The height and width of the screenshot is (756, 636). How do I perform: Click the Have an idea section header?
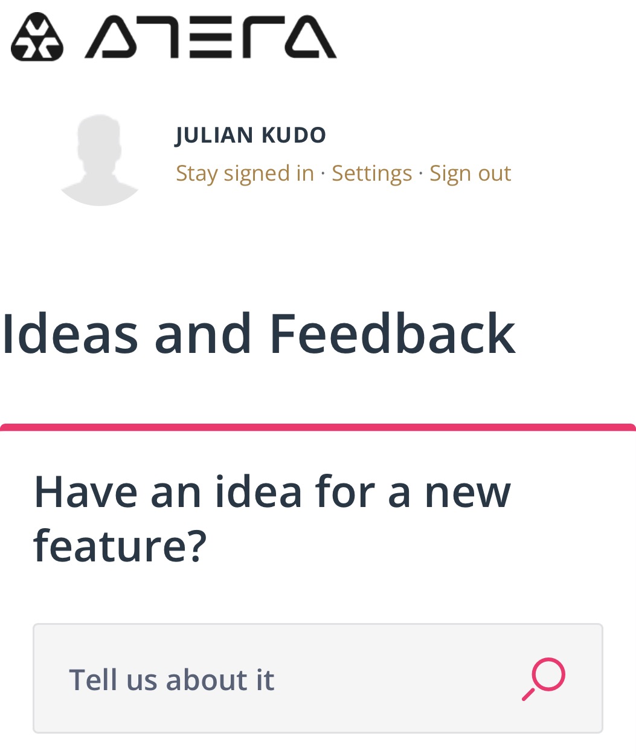(273, 517)
